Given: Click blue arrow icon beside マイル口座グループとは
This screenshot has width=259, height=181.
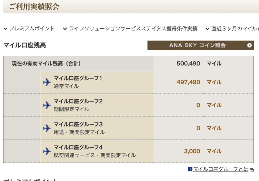Looking at the screenshot, I should point(190,169).
